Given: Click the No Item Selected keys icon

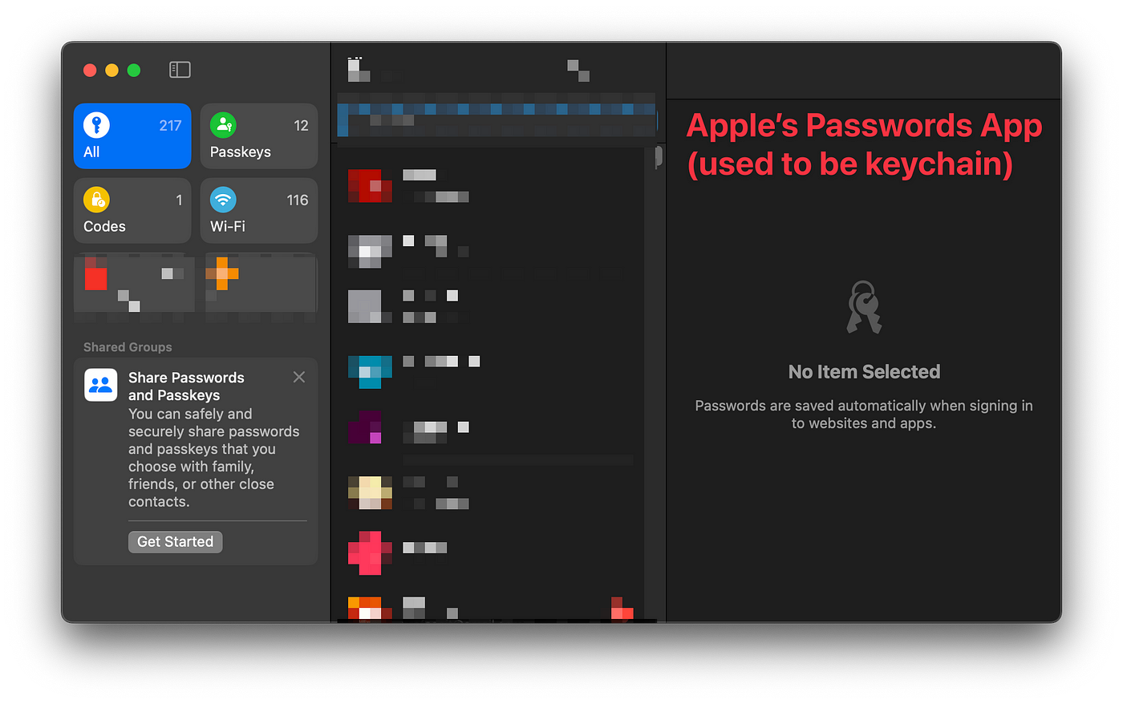Looking at the screenshot, I should tap(864, 307).
